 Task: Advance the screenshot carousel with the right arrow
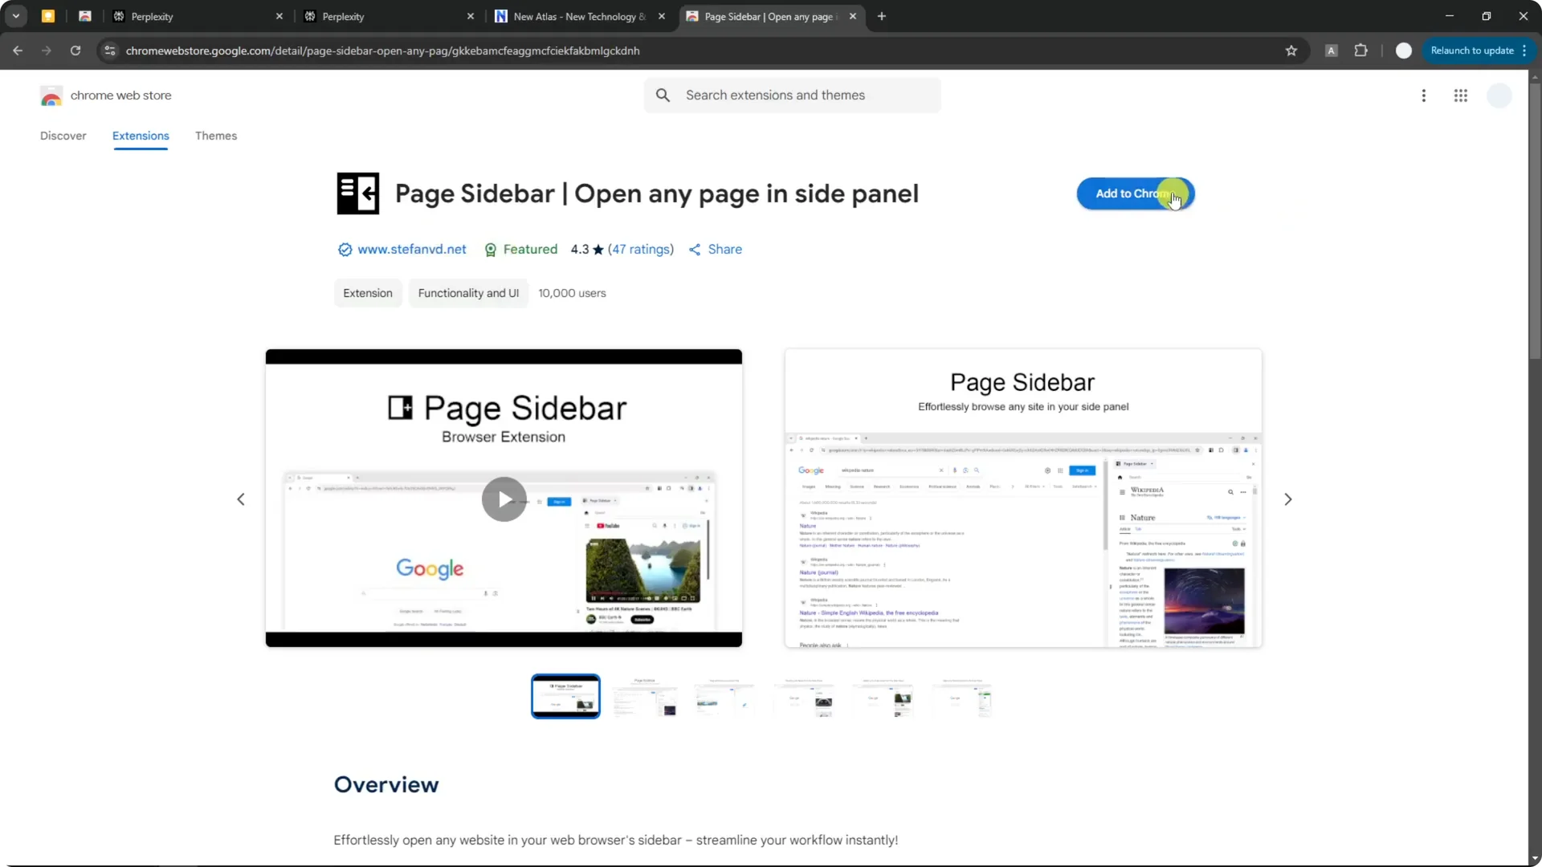click(x=1287, y=499)
